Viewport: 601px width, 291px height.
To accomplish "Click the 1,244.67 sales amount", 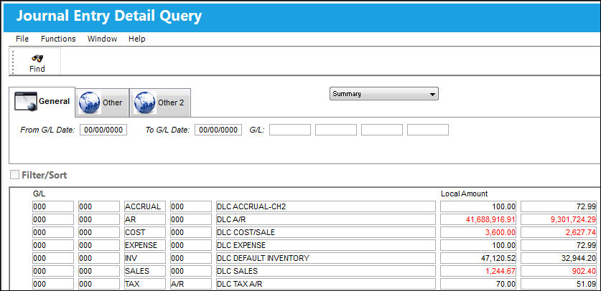I will (478, 271).
